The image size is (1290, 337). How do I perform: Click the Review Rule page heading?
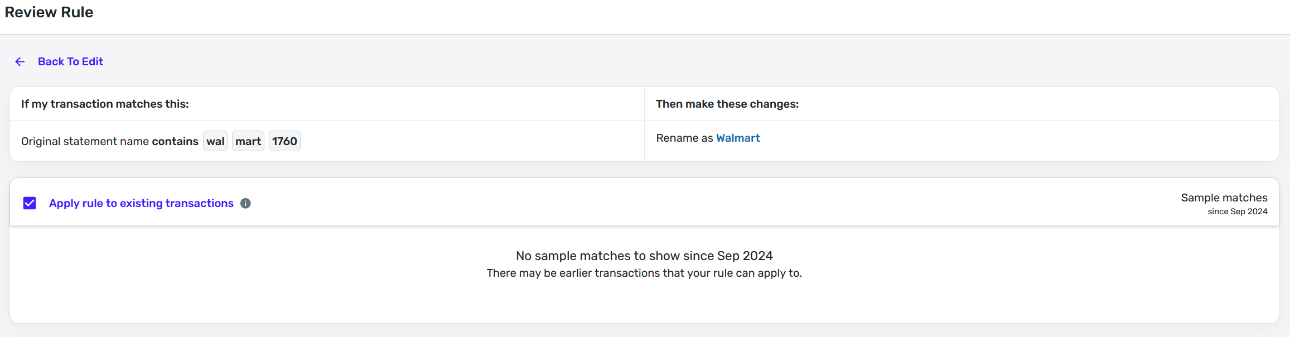click(49, 12)
